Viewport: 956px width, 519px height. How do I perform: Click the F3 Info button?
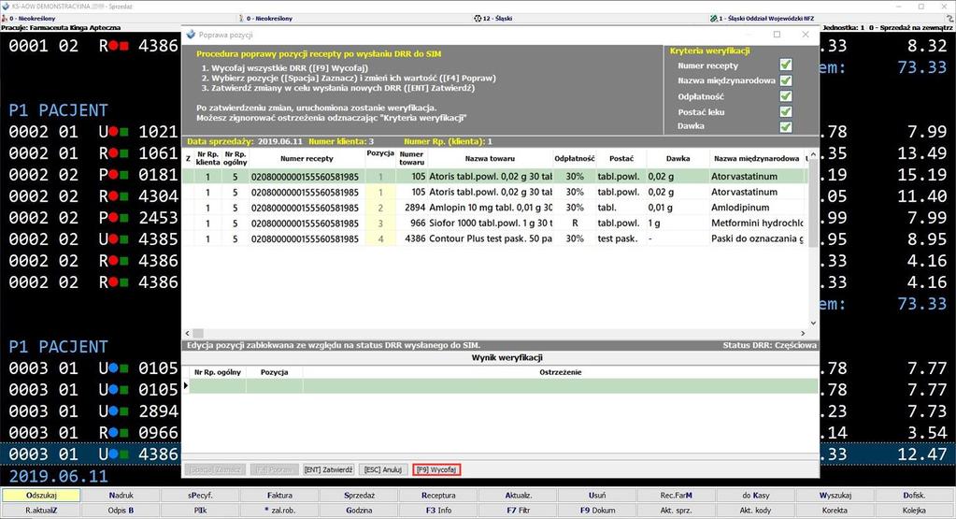click(437, 511)
